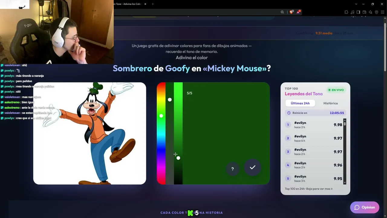387x218 pixels.
Task: Click the rank 2 number badge
Action: [x=288, y=138]
